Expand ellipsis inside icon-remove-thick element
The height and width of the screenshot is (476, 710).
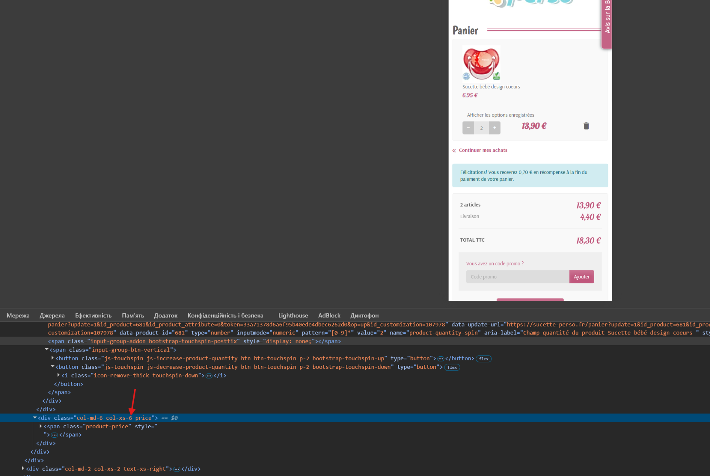click(209, 376)
